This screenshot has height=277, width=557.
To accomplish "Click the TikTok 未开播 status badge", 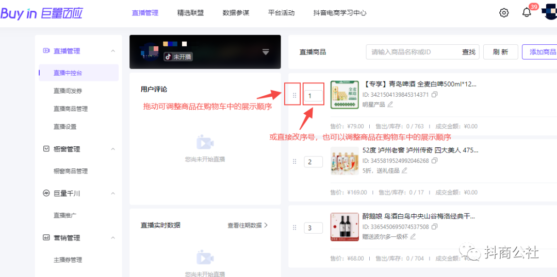I will [x=178, y=57].
